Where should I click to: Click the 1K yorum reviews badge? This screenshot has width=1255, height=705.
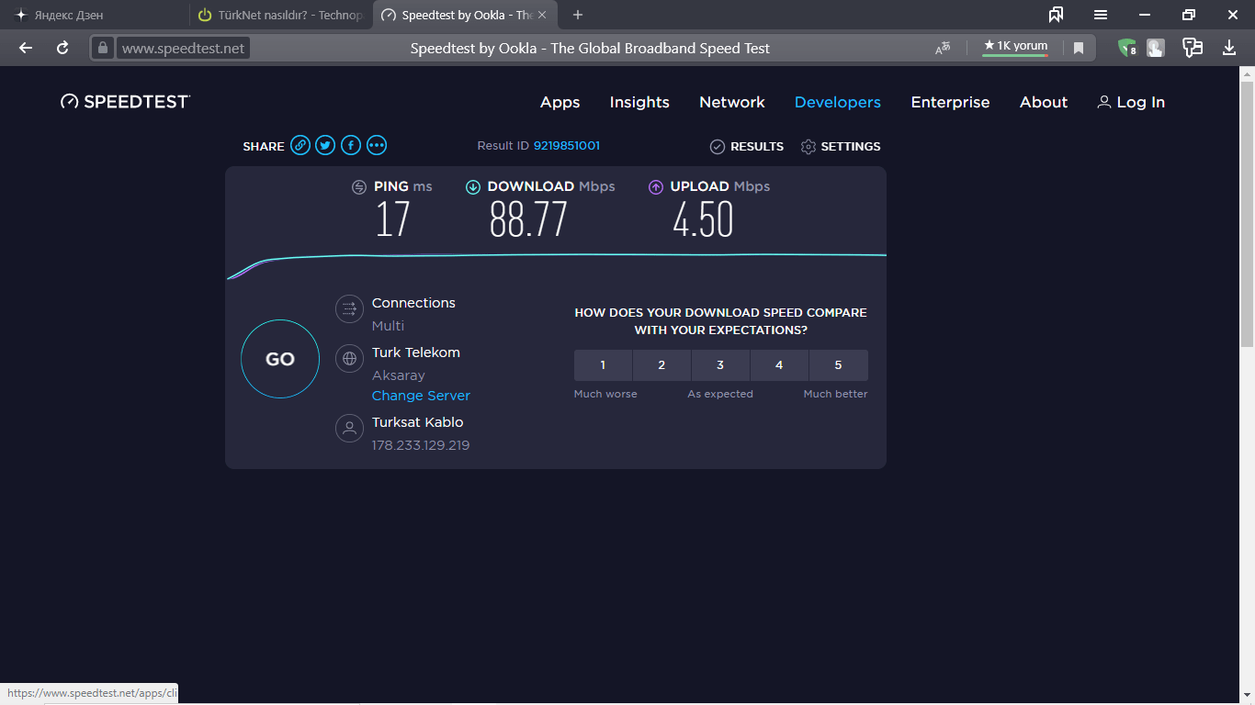coord(1015,47)
